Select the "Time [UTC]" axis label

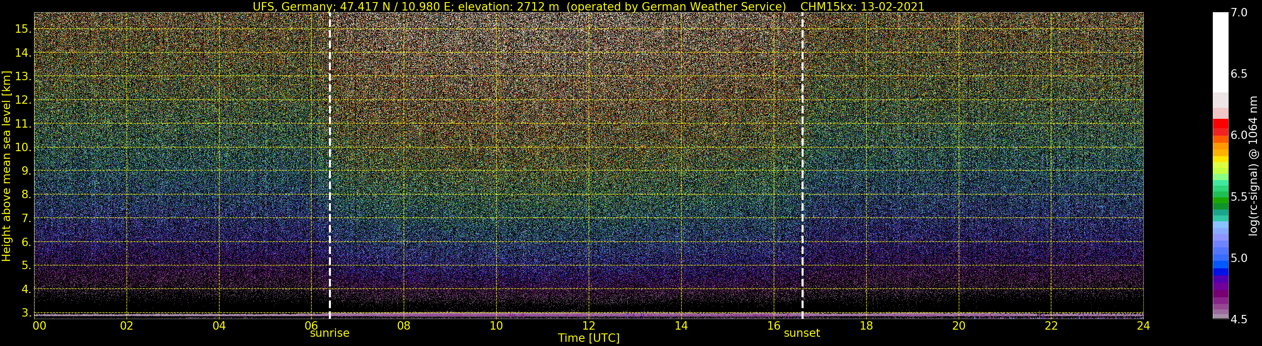(589, 338)
